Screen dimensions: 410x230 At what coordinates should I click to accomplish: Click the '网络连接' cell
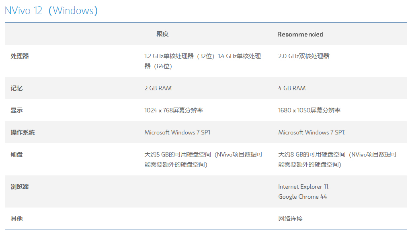point(290,218)
